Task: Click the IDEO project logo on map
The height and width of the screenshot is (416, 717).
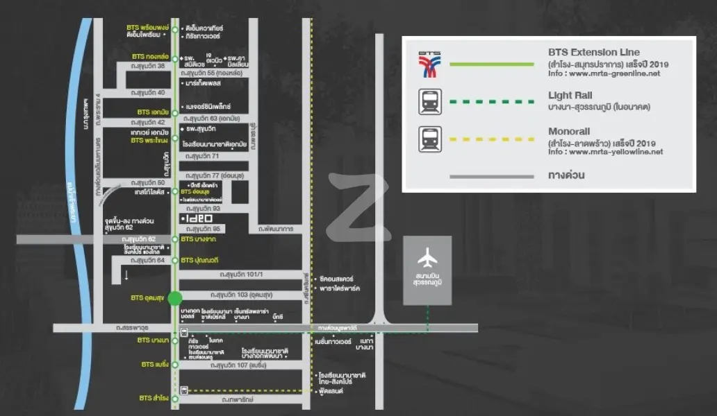Action: pyautogui.click(x=198, y=218)
